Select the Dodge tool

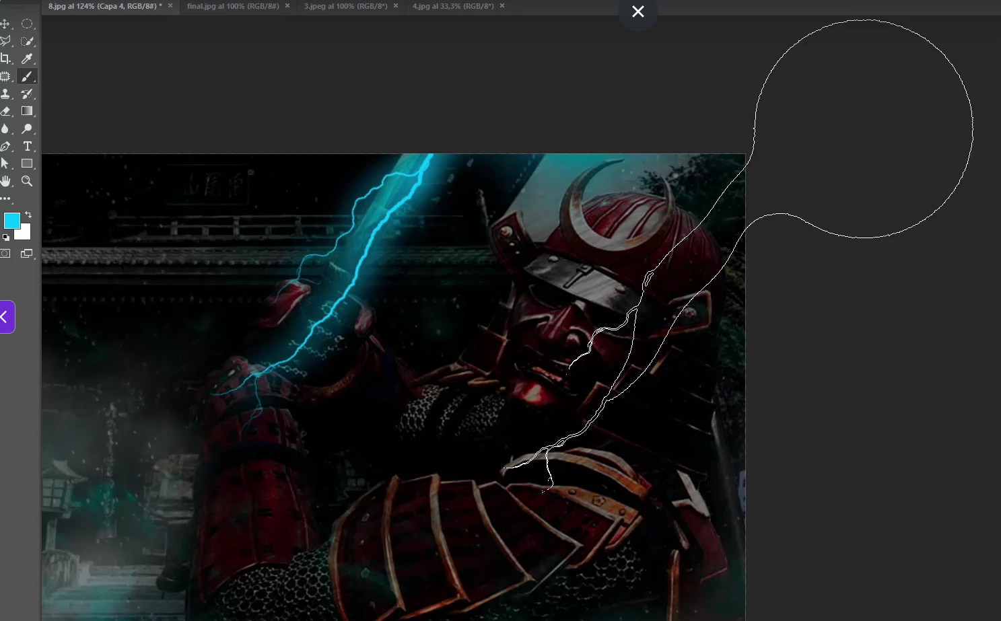tap(27, 129)
